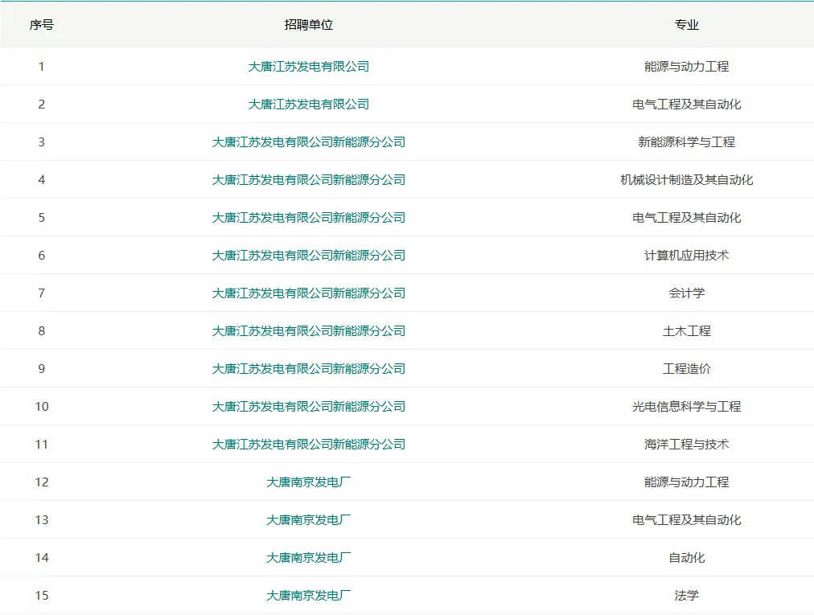Viewport: 814px width, 615px height.
Task: Open the 新能源分公司 link in row 10
Action: [x=308, y=406]
